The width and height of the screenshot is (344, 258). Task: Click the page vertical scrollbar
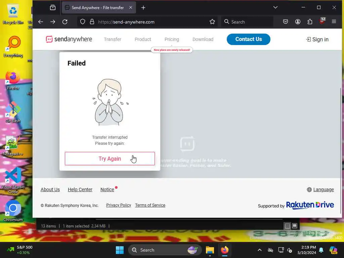point(341,150)
